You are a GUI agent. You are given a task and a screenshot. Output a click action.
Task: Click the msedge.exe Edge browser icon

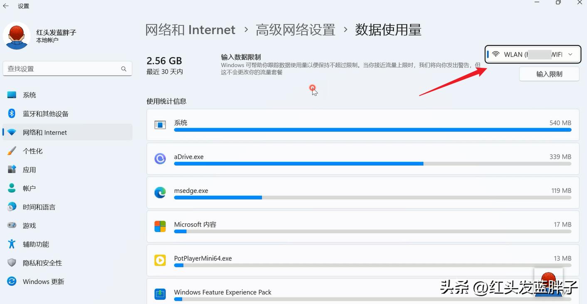click(160, 192)
